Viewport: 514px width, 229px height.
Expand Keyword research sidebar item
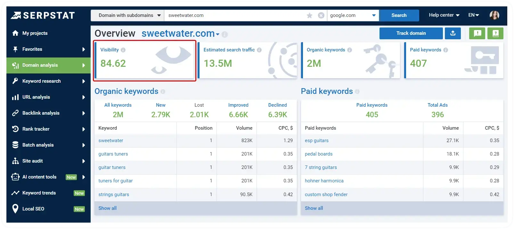click(x=48, y=81)
